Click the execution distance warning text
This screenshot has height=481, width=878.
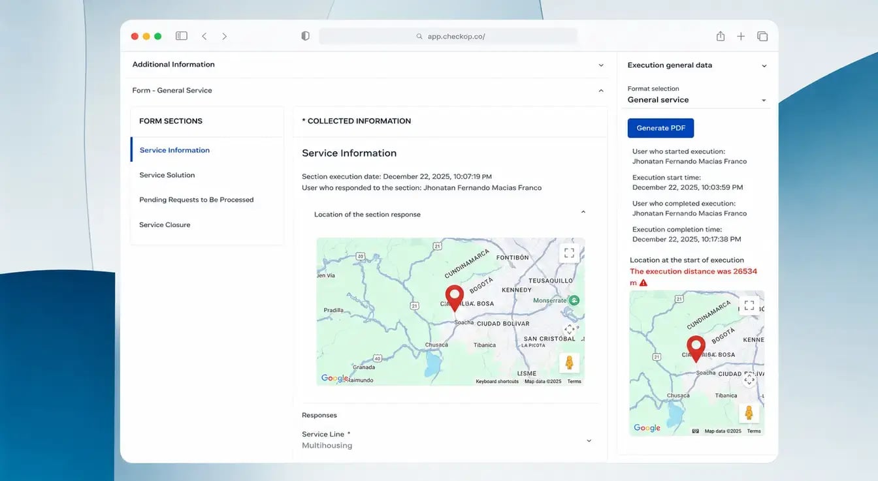coord(693,277)
